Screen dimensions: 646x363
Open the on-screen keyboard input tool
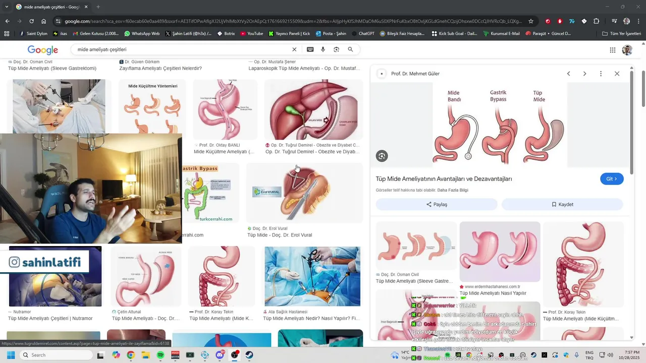(310, 49)
